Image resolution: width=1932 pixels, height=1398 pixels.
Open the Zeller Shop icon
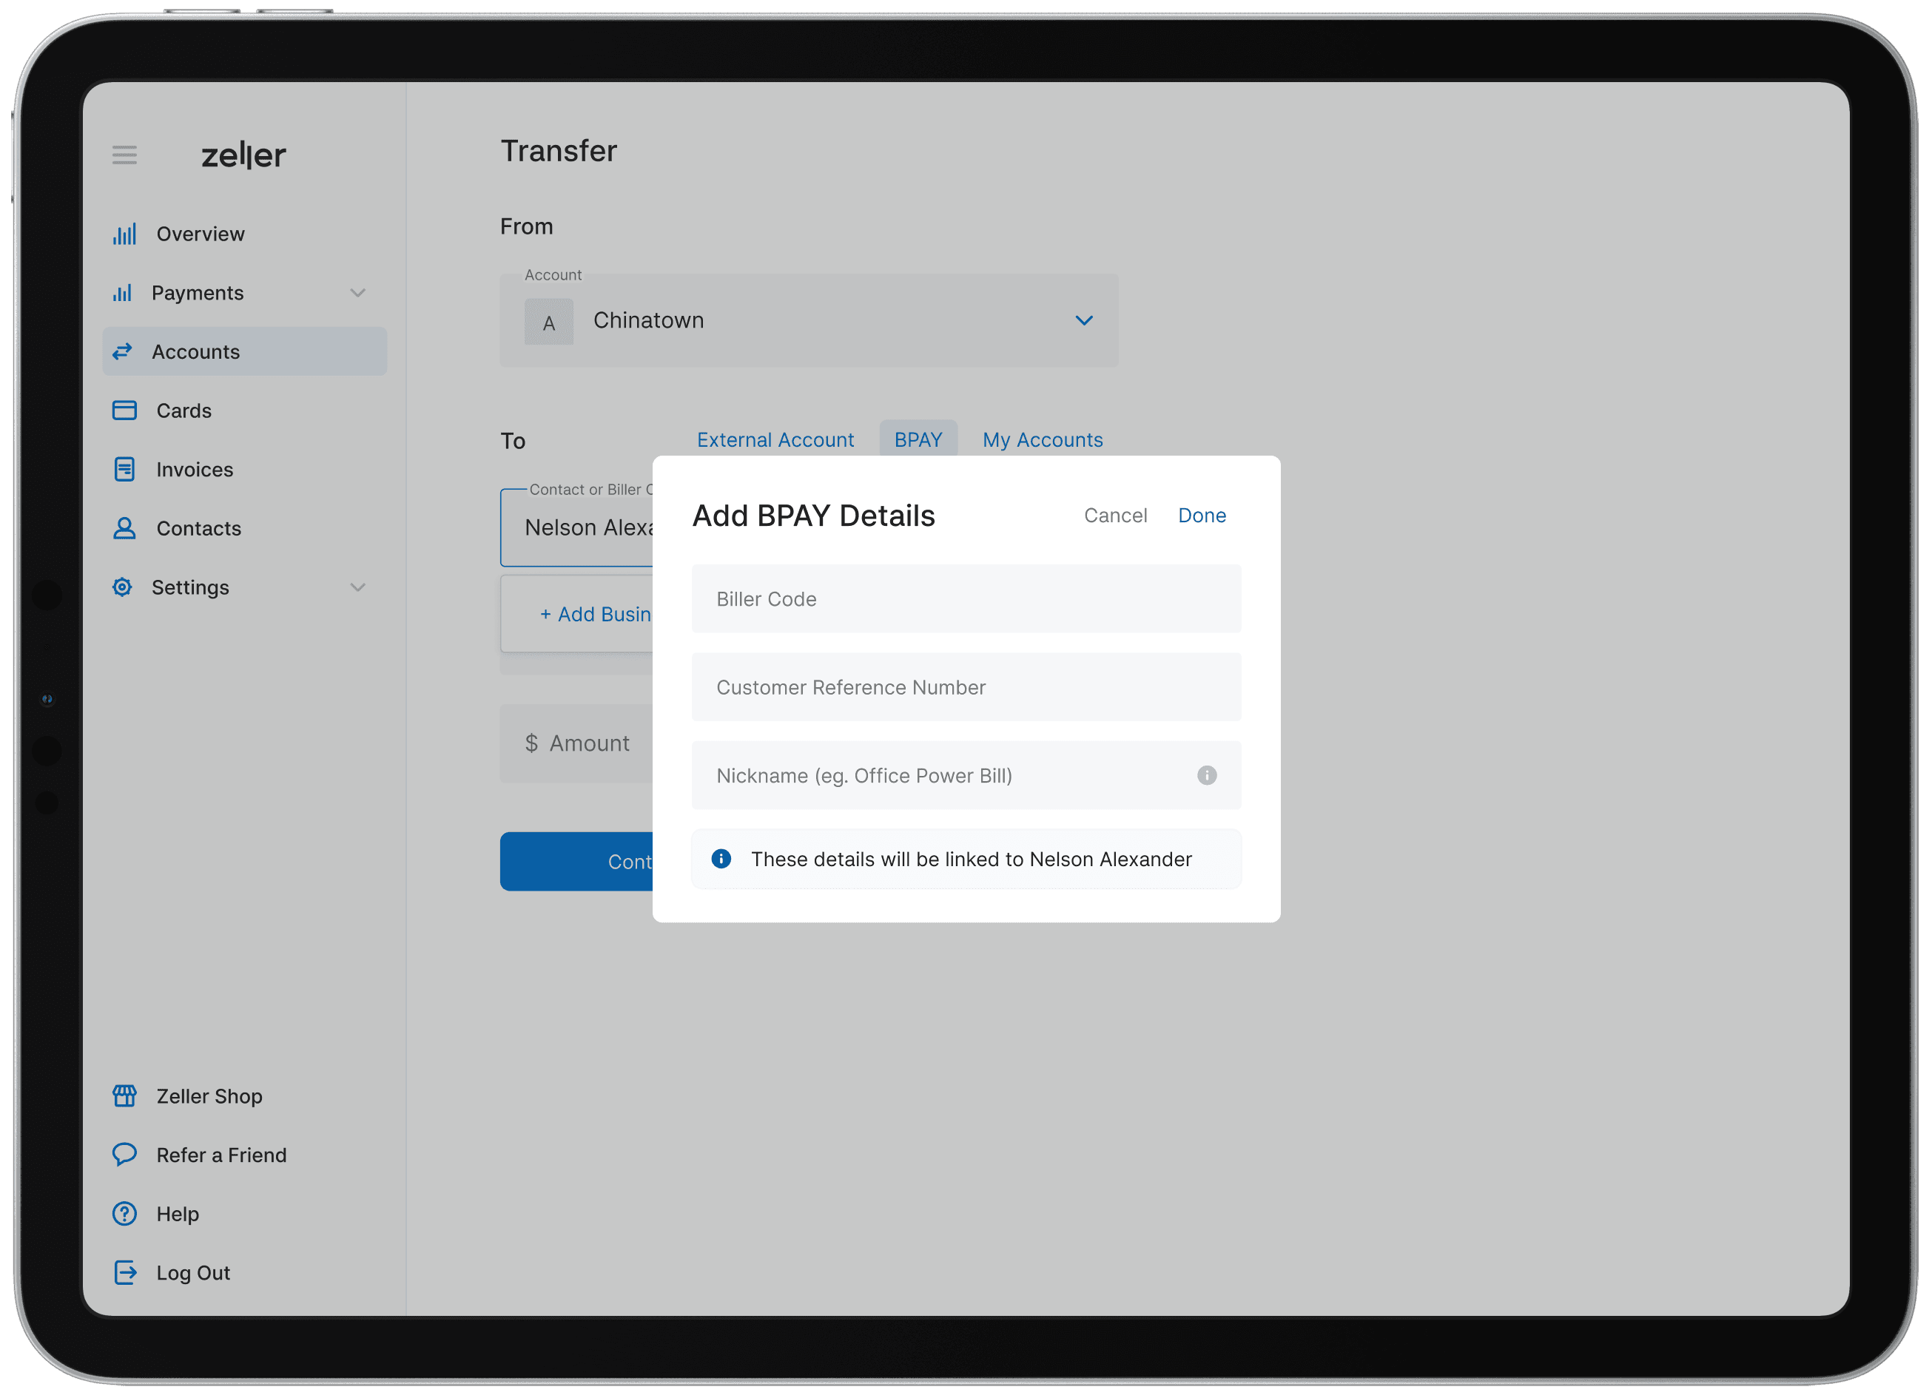[124, 1095]
